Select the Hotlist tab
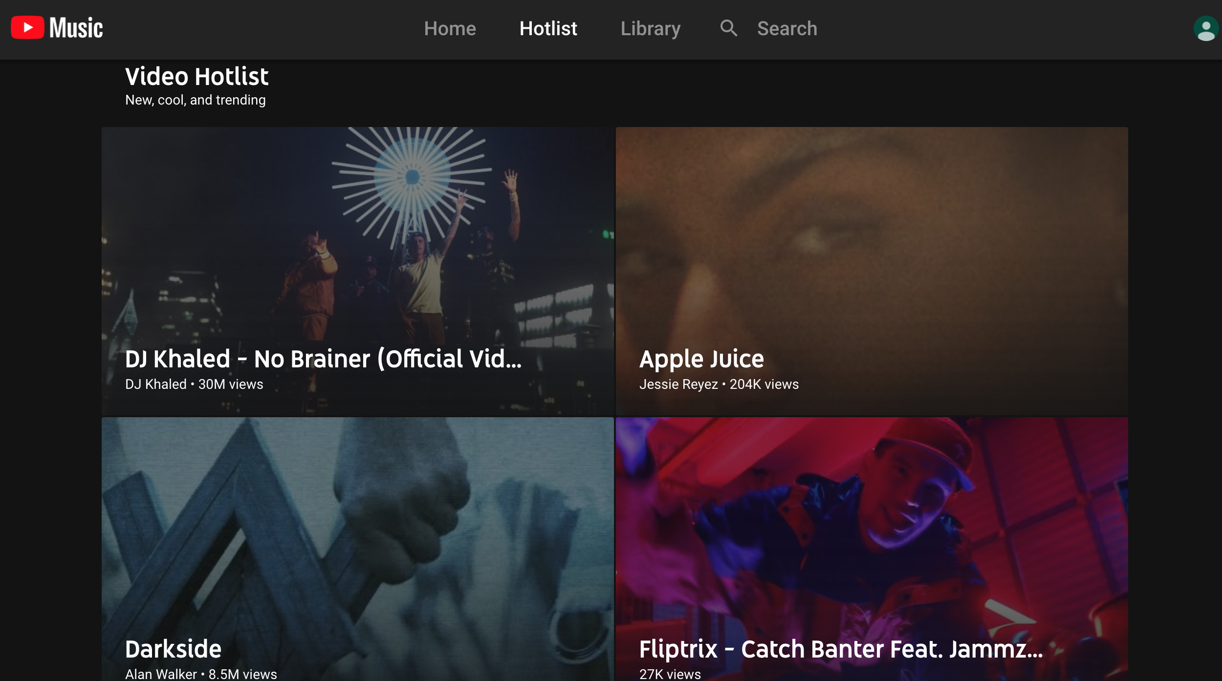This screenshot has width=1222, height=681. coord(548,29)
